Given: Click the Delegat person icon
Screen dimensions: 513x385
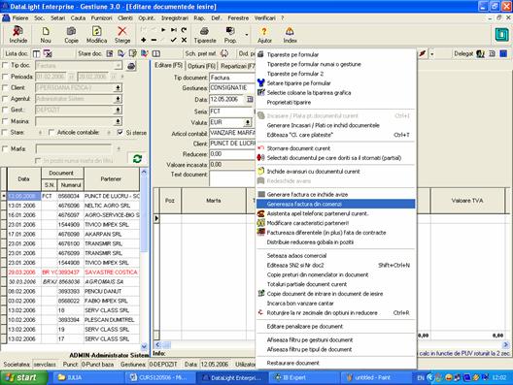Looking at the screenshot, I should coord(480,53).
